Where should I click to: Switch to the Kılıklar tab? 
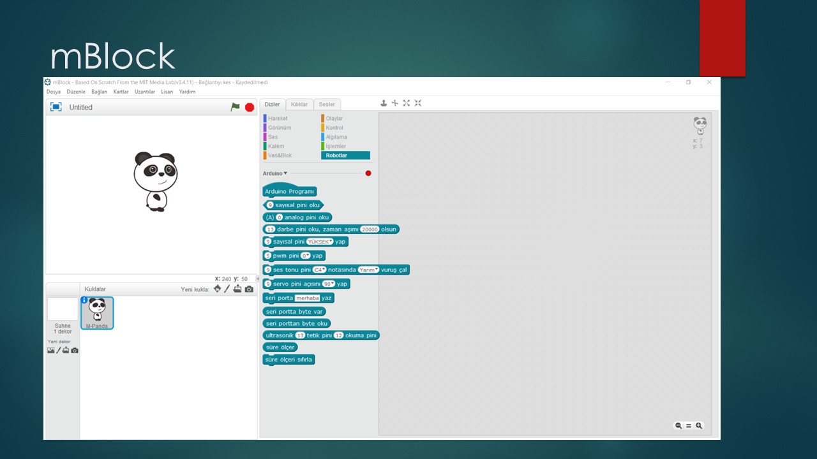pyautogui.click(x=299, y=105)
